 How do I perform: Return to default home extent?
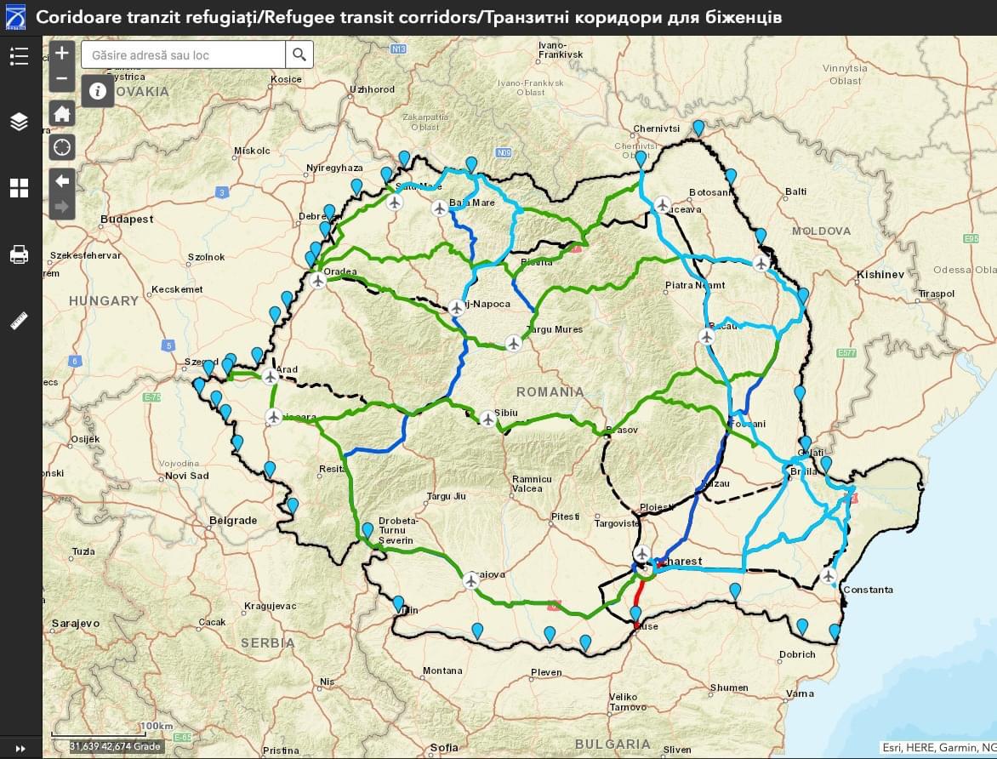pyautogui.click(x=62, y=114)
